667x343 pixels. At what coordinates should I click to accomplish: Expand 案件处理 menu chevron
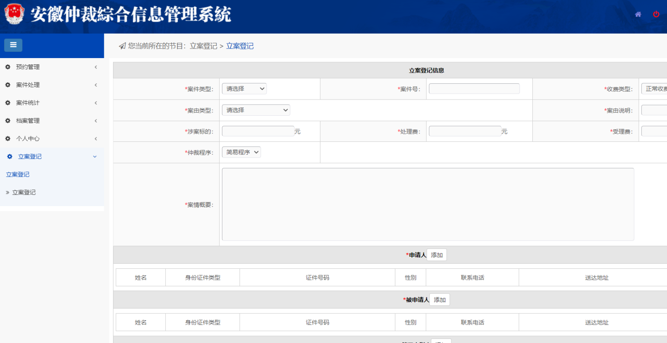pyautogui.click(x=96, y=85)
